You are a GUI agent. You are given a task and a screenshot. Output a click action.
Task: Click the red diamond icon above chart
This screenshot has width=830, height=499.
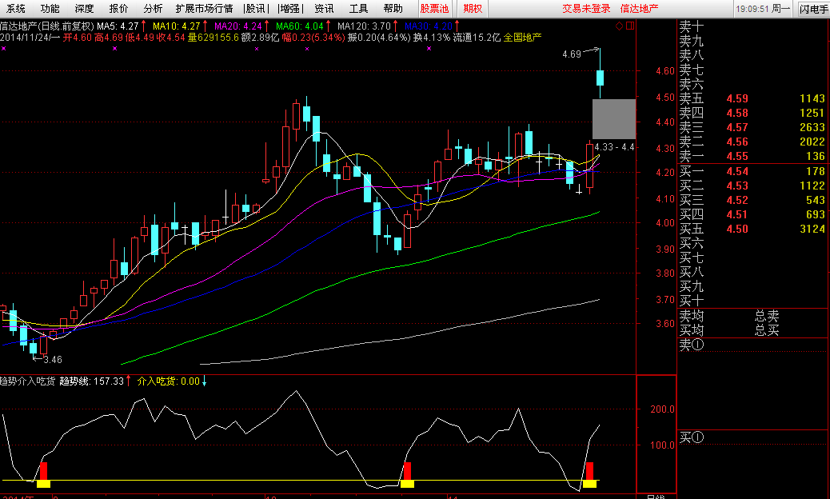click(x=619, y=26)
